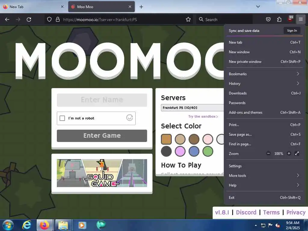
Task: Open the Discord link
Action: [246, 212]
